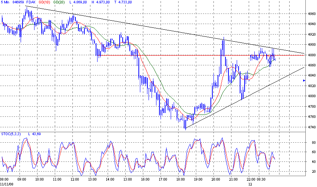
Task: Click the 4740 price axis label
Action: (x=311, y=127)
